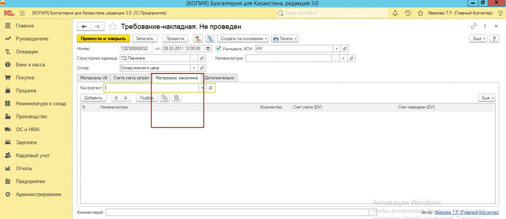Switch to Материалы (4) tab

click(93, 78)
